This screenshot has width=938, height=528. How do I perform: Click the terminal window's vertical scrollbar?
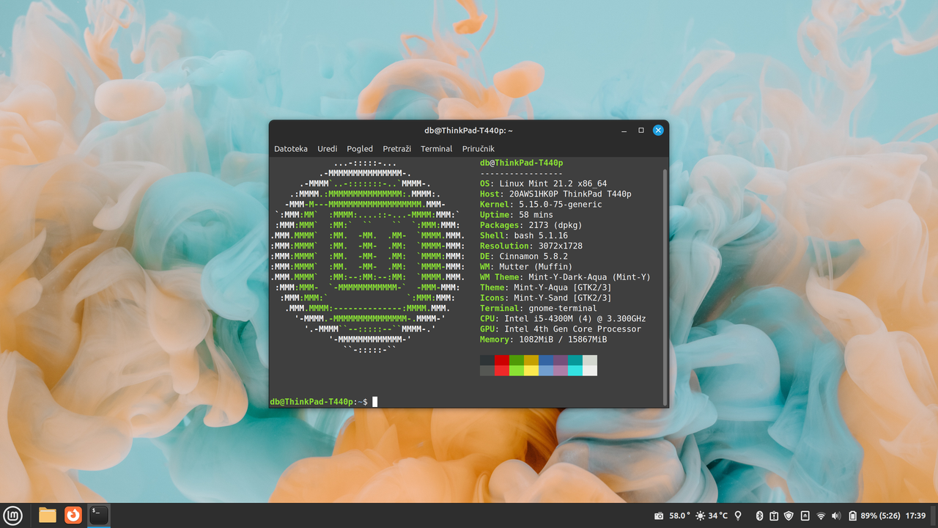pos(665,286)
